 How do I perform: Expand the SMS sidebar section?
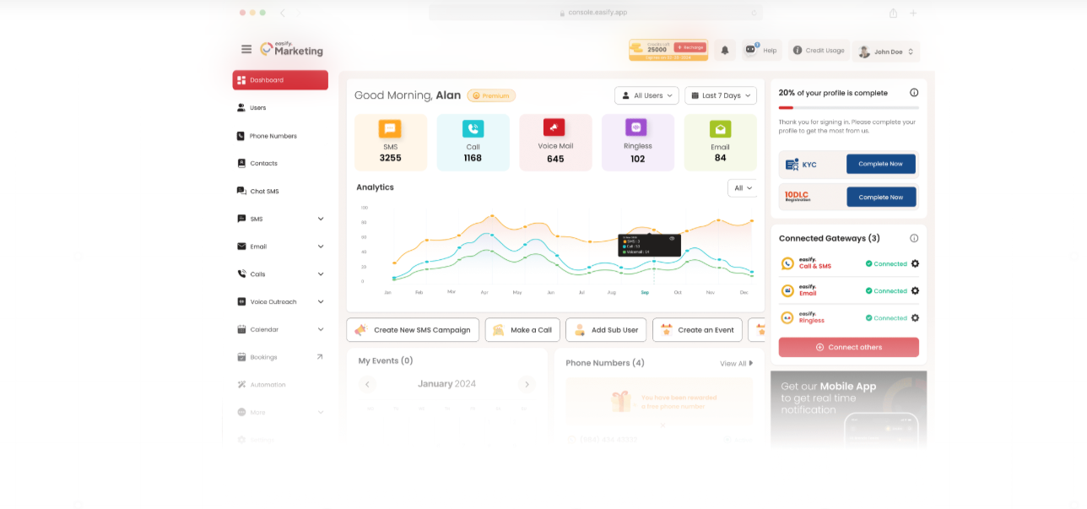(x=321, y=218)
